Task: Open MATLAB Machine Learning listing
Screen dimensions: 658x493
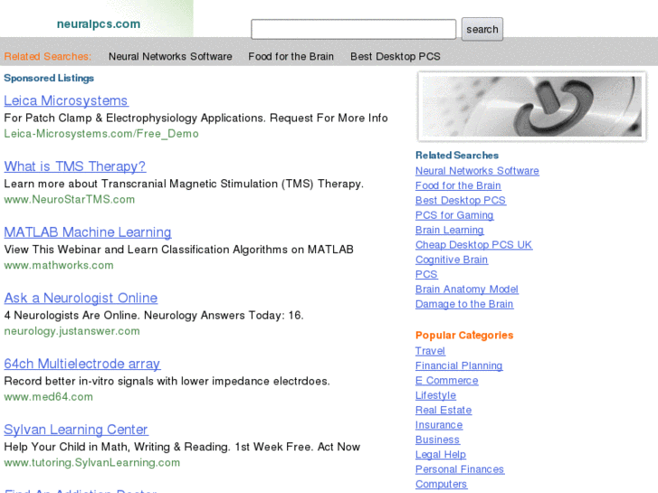Action: (88, 232)
